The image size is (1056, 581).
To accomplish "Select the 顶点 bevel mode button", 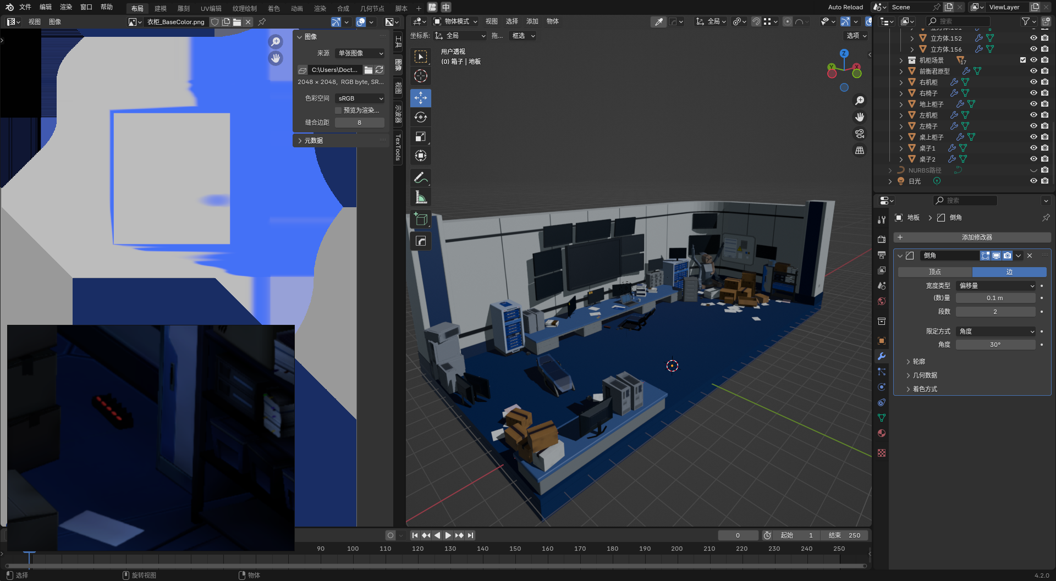I will (934, 272).
